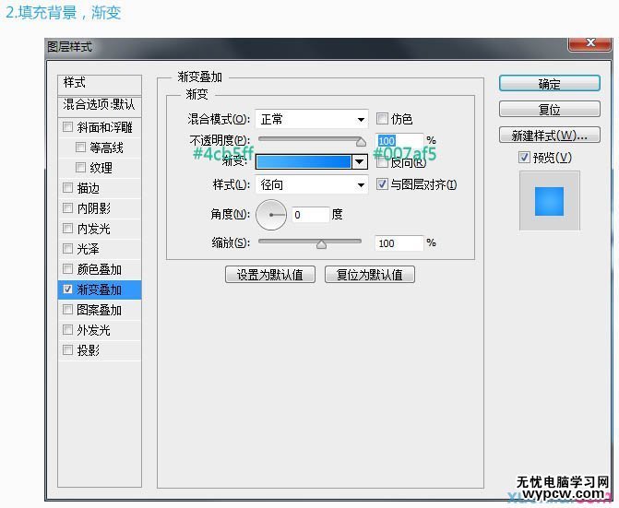The height and width of the screenshot is (508, 619).
Task: Click the 角度 input field showing 0
Action: click(311, 215)
